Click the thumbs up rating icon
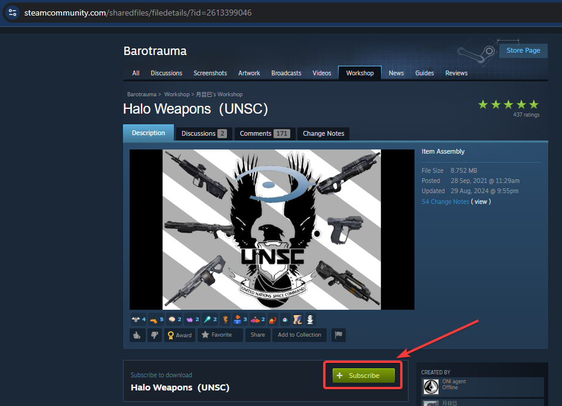The image size is (562, 406). coord(137,335)
